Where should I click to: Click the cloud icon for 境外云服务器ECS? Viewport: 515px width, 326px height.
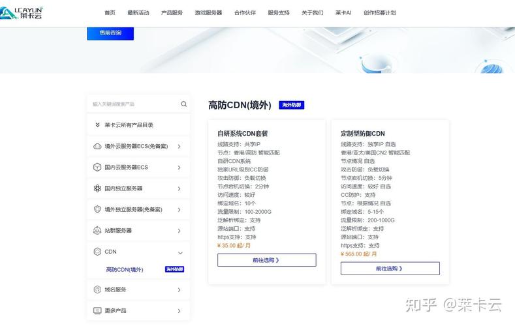click(x=97, y=146)
